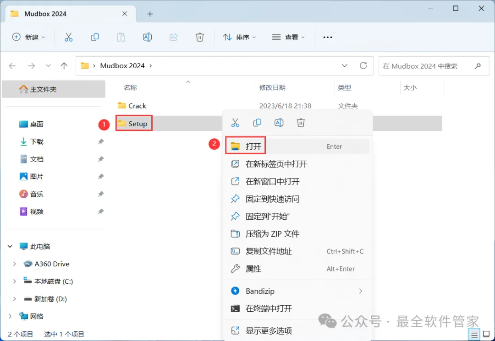
Task: Unpin the Pictures (图片) quick access pin
Action: (x=101, y=177)
